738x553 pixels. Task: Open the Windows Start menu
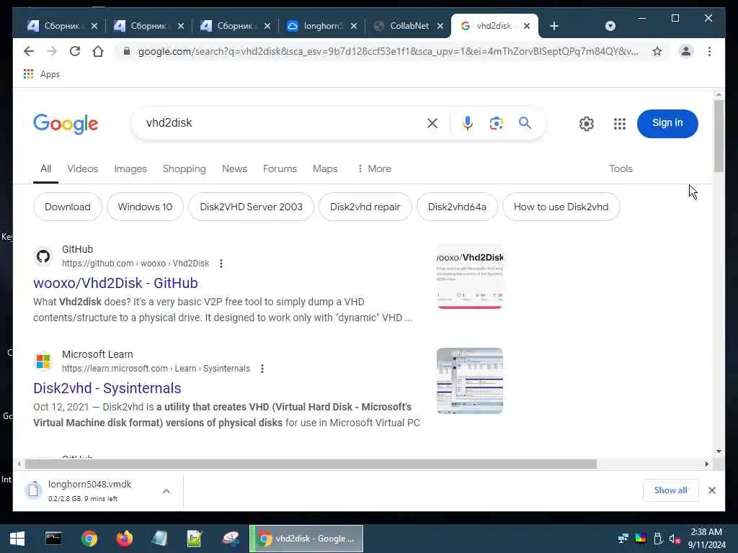(17, 539)
